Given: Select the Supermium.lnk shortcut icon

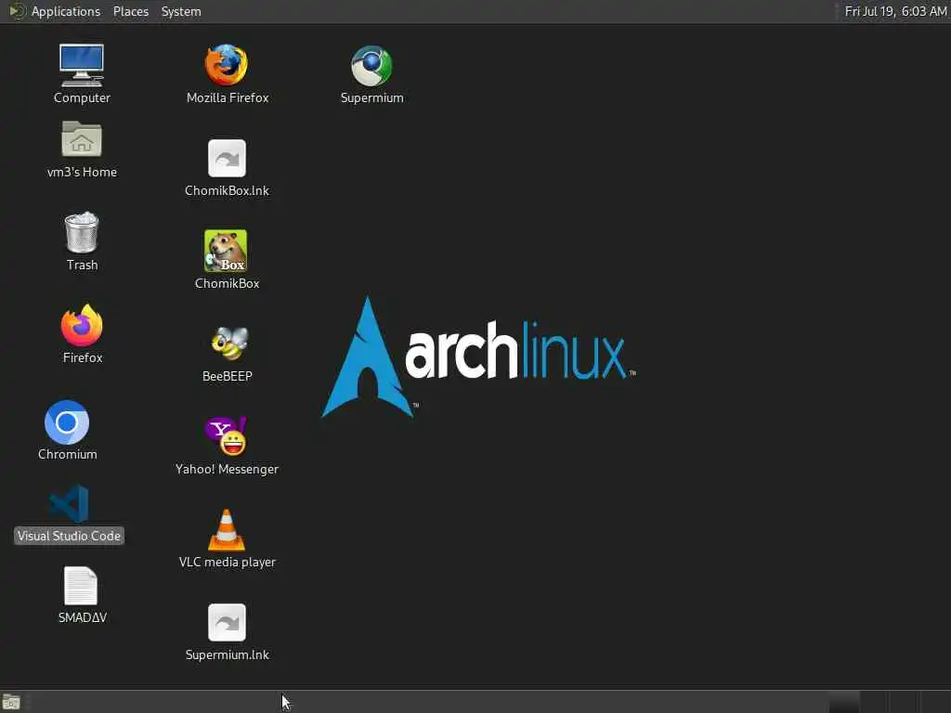Looking at the screenshot, I should (x=227, y=622).
